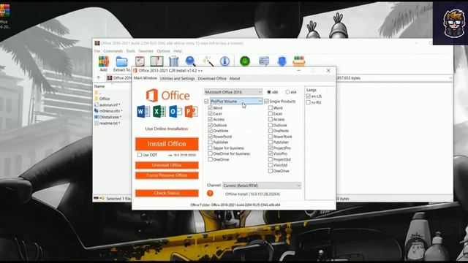Click the WinRAR Extract To icon
The height and width of the screenshot is (263, 468).
(x=122, y=61)
